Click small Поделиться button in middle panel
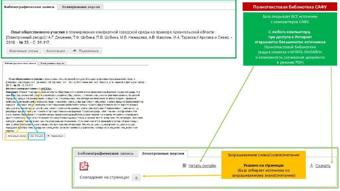This screenshot has height=191, width=340. pyautogui.click(x=55, y=136)
